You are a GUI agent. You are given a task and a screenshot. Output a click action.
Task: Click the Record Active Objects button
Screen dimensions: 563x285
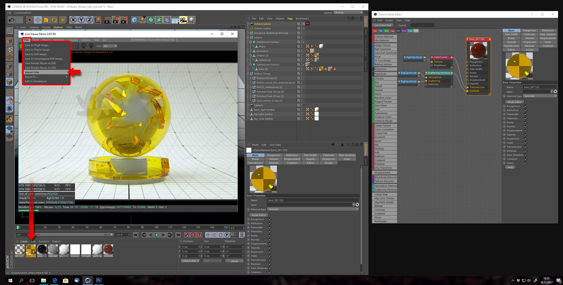(x=187, y=235)
